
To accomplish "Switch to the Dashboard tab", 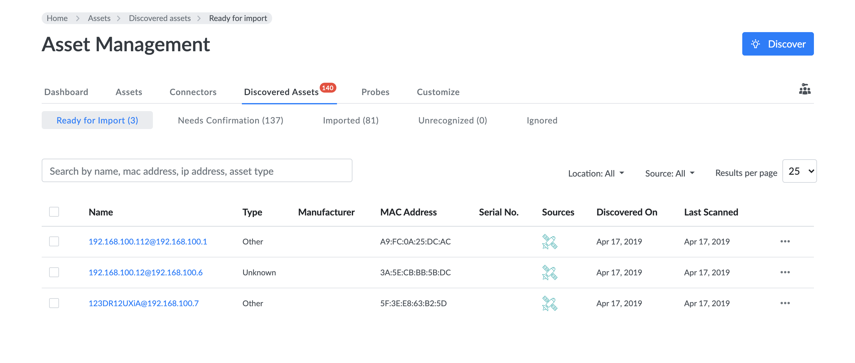I will pyautogui.click(x=66, y=92).
